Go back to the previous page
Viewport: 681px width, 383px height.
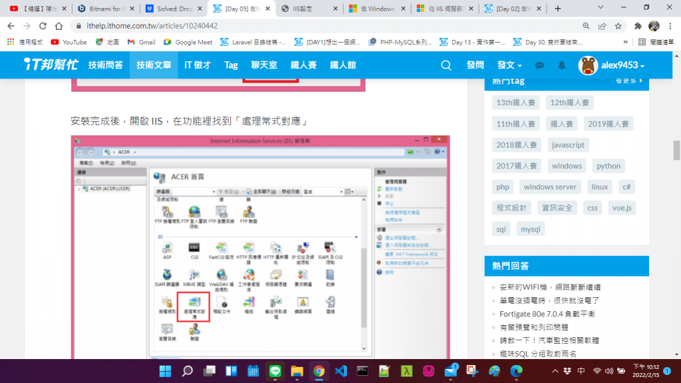pyautogui.click(x=11, y=26)
